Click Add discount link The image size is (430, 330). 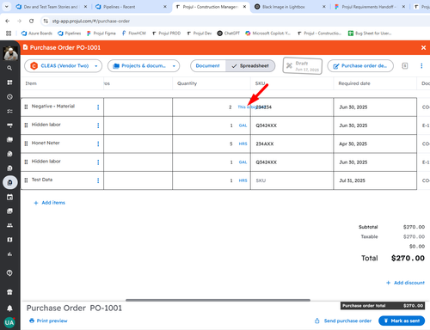405,283
